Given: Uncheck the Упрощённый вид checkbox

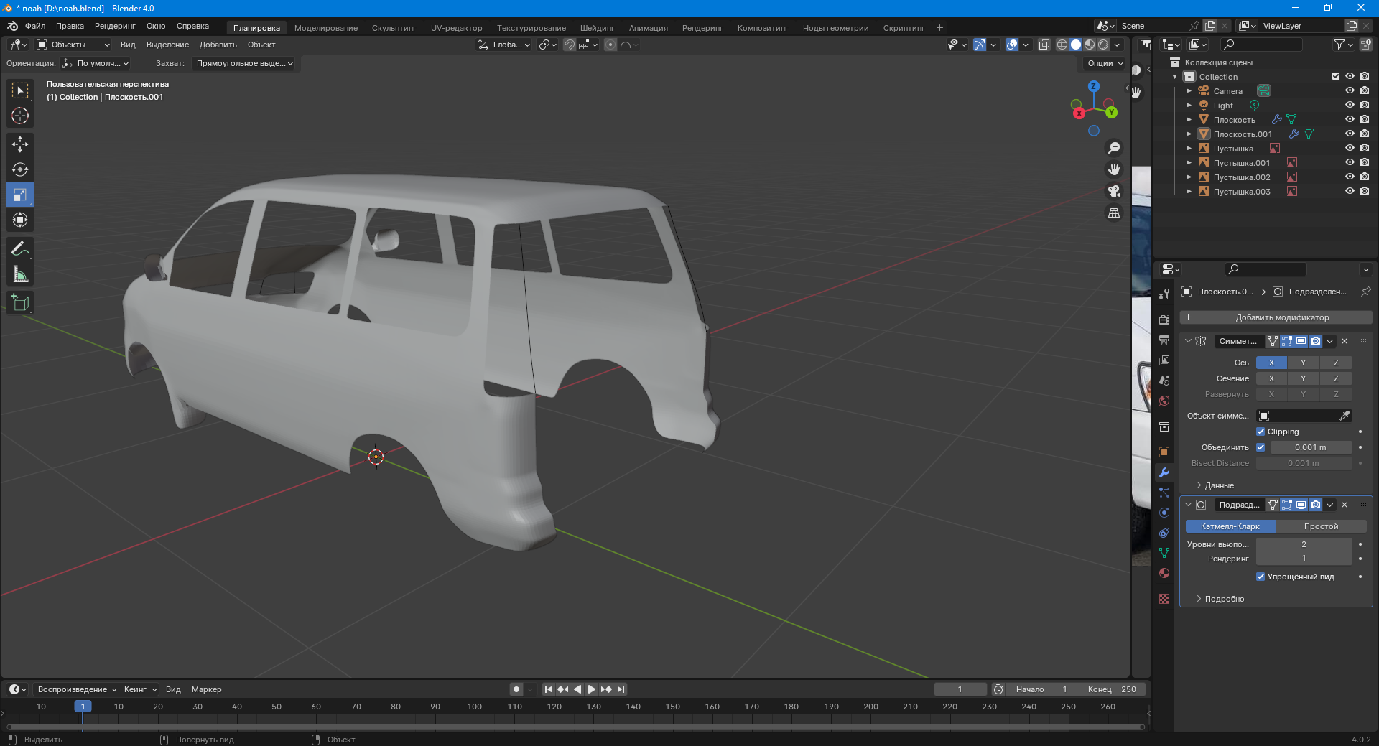Looking at the screenshot, I should tap(1260, 577).
